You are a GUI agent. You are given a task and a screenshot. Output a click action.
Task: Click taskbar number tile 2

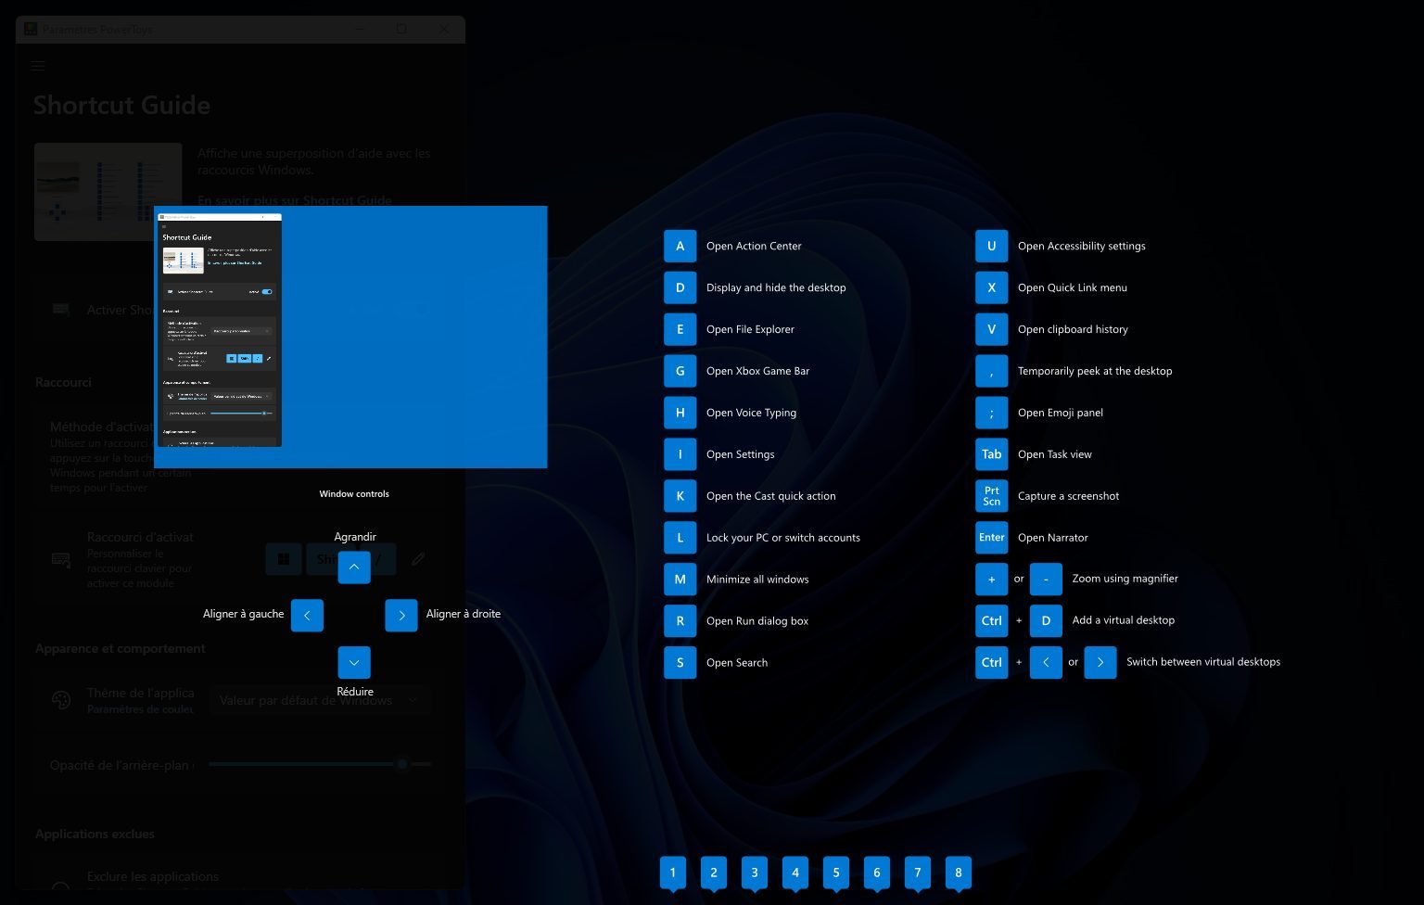point(714,873)
